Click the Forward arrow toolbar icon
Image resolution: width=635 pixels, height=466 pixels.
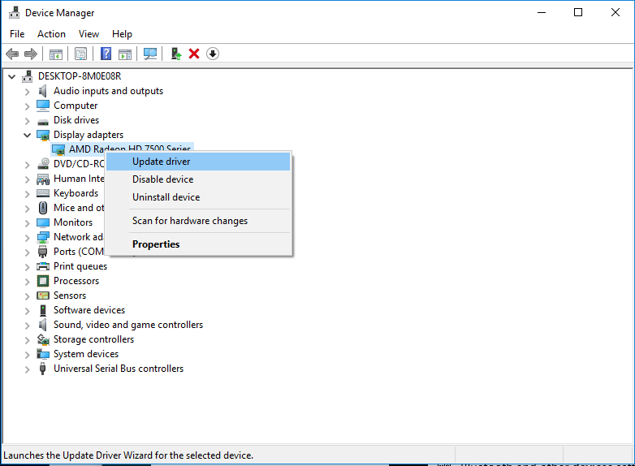[x=31, y=54]
